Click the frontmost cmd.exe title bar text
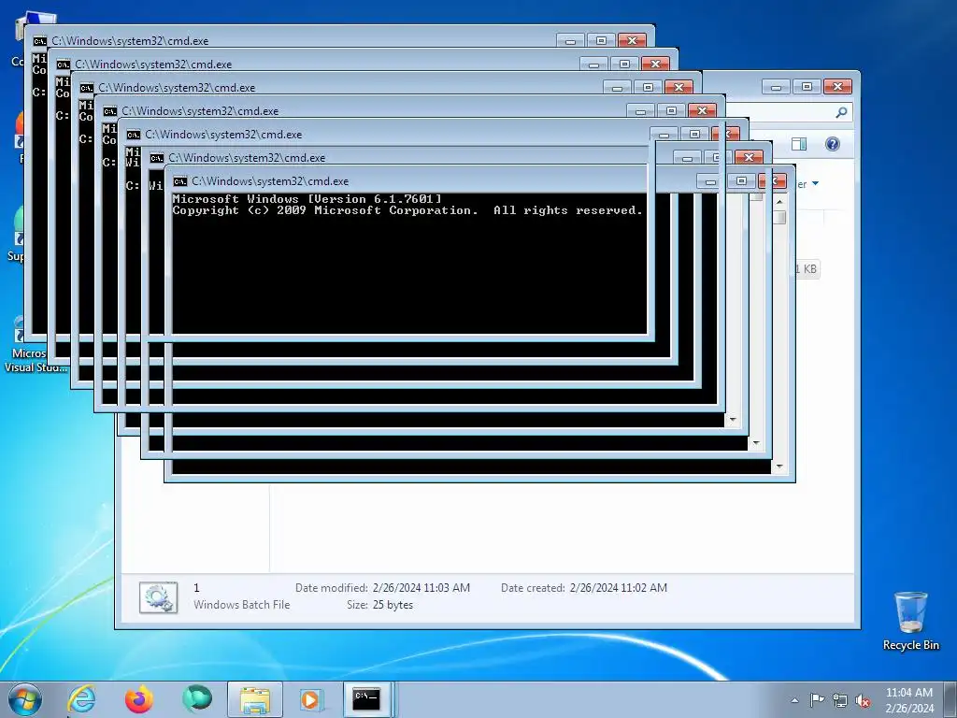The height and width of the screenshot is (718, 957). click(x=270, y=181)
